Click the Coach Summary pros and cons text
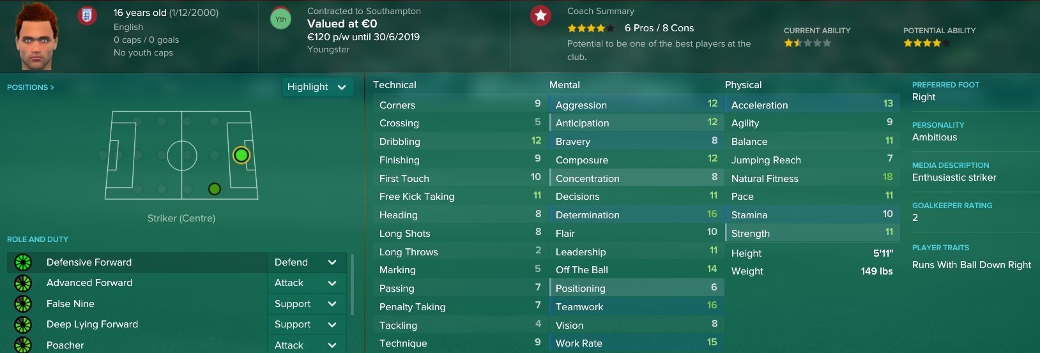Screen dimensions: 1040x353 click(x=659, y=28)
